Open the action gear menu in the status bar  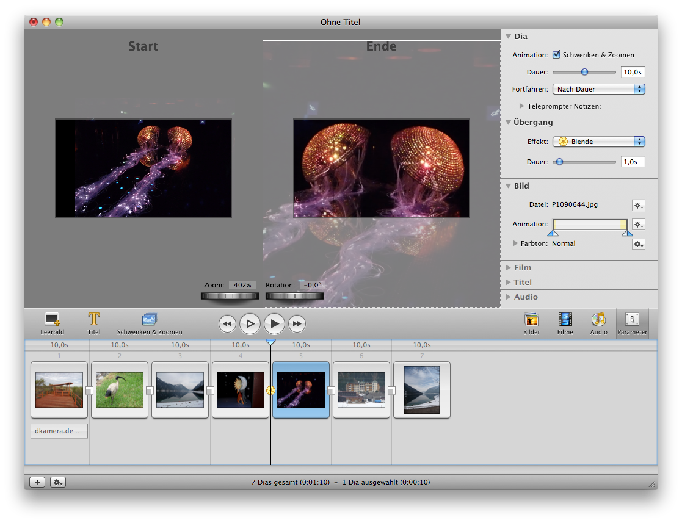tap(58, 482)
